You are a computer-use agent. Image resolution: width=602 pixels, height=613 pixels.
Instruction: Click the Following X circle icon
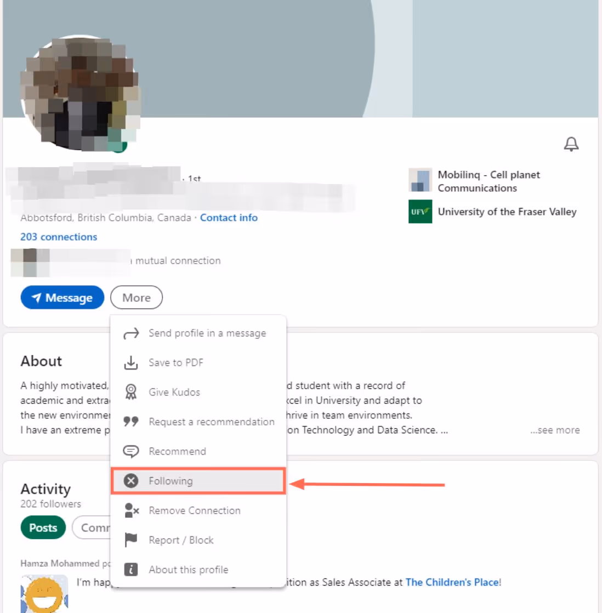(x=131, y=481)
